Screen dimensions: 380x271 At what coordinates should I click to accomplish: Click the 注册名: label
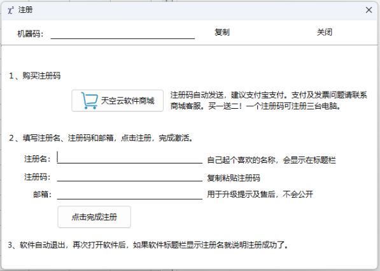38,159
